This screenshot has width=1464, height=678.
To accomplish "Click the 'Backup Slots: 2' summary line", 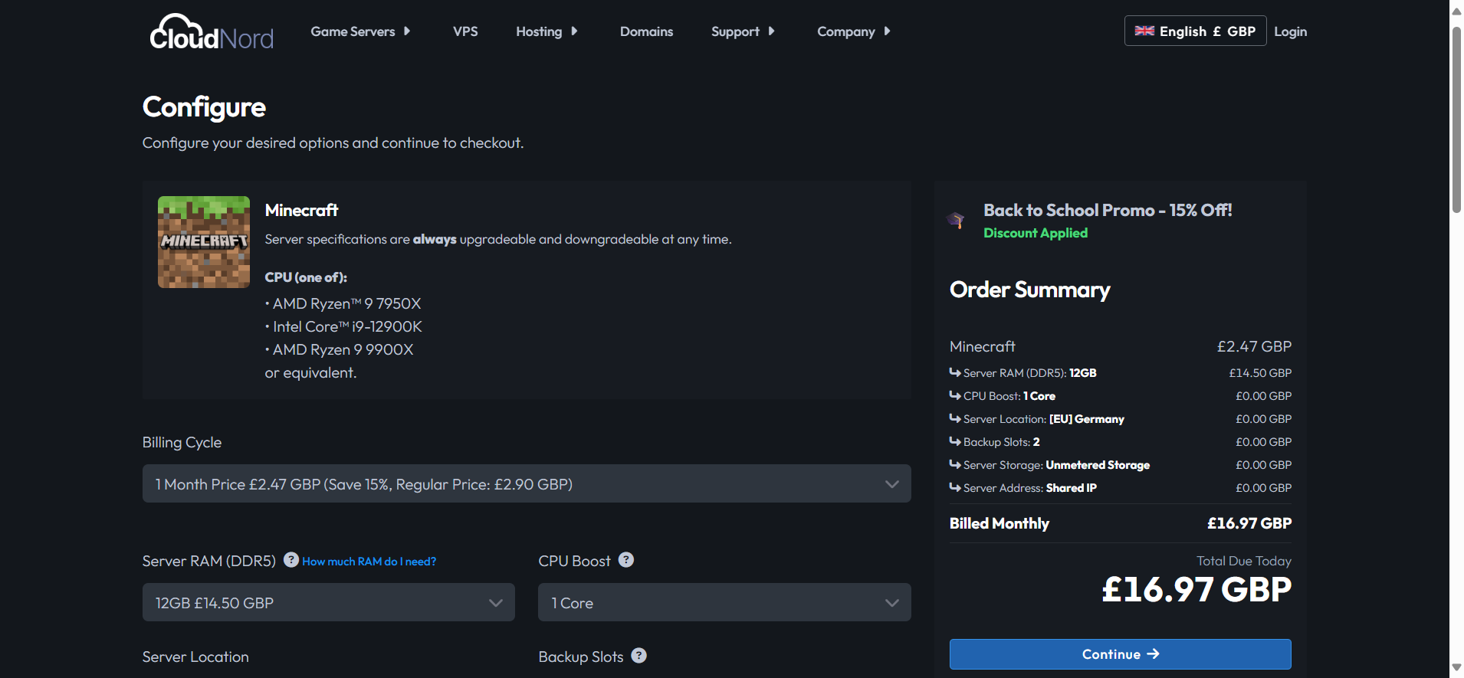I will tap(995, 442).
